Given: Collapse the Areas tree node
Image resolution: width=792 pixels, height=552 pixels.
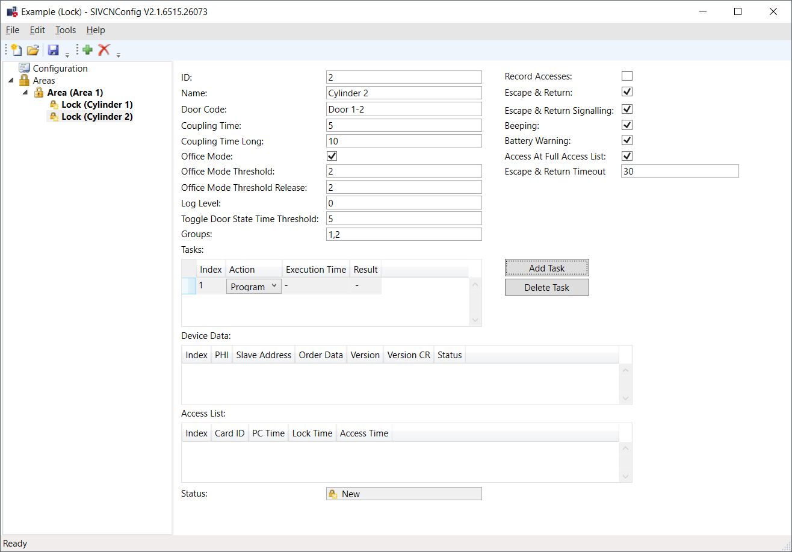Looking at the screenshot, I should tap(11, 81).
